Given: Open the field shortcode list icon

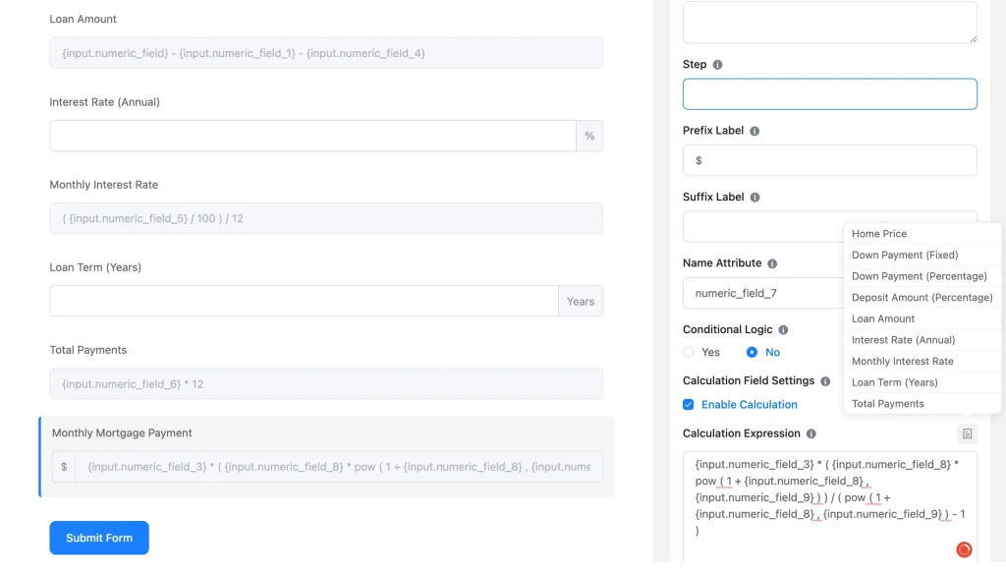Looking at the screenshot, I should [967, 433].
